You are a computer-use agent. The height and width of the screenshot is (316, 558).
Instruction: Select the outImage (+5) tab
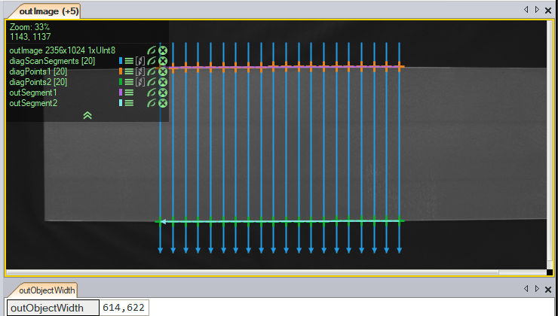pyautogui.click(x=44, y=11)
